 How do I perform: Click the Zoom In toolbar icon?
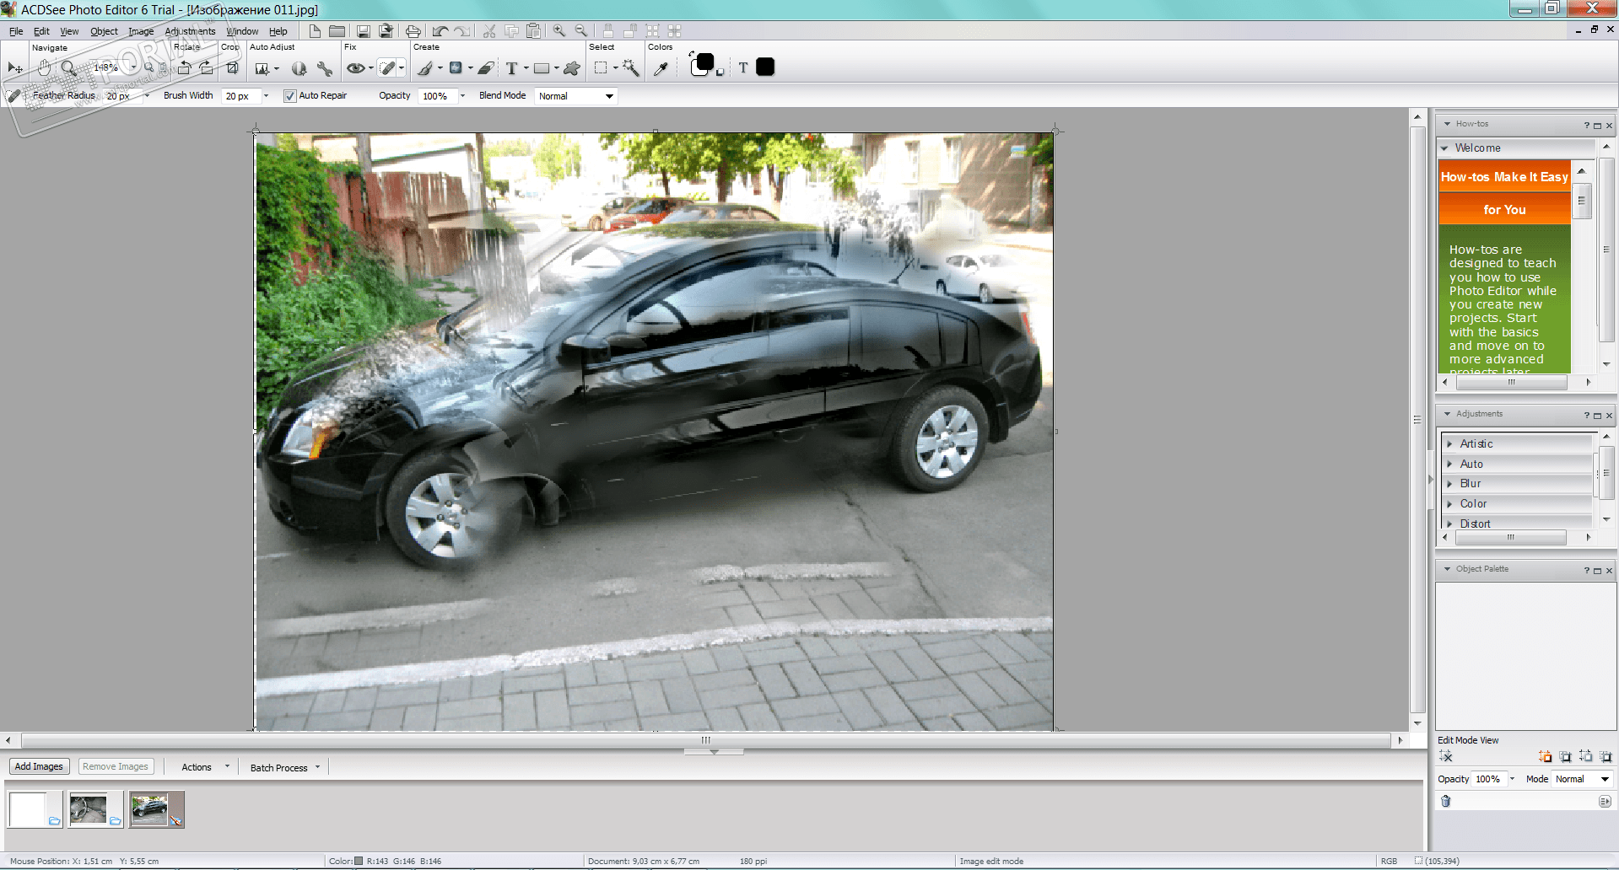(x=559, y=31)
